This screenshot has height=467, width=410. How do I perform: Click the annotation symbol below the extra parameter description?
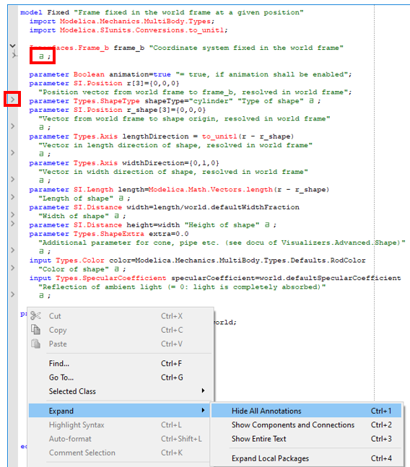[x=41, y=251]
